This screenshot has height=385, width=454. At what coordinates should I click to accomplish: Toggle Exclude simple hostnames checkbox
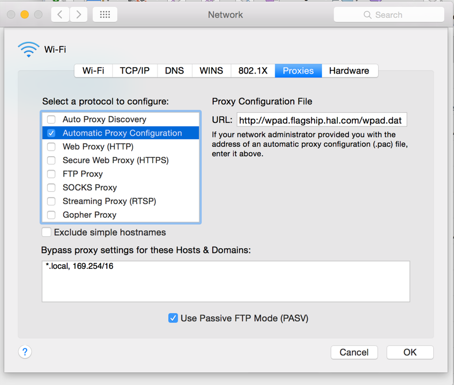click(47, 233)
